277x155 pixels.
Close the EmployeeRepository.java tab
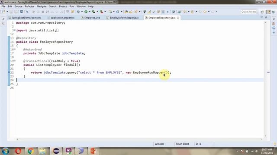[178, 18]
